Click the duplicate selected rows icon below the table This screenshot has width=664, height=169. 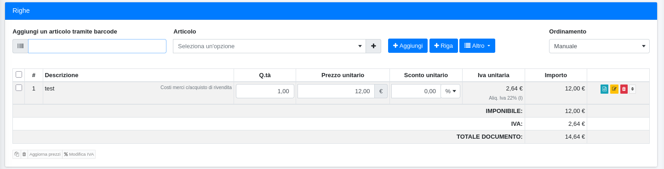pos(17,154)
